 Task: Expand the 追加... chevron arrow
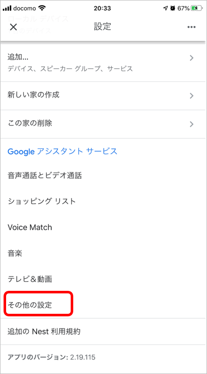(x=192, y=58)
